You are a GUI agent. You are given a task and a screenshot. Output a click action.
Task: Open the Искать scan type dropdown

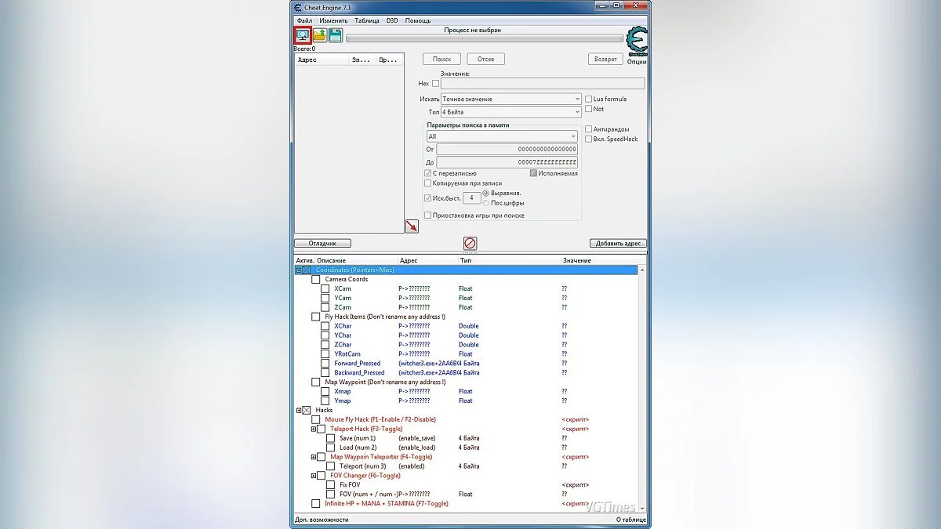click(510, 99)
